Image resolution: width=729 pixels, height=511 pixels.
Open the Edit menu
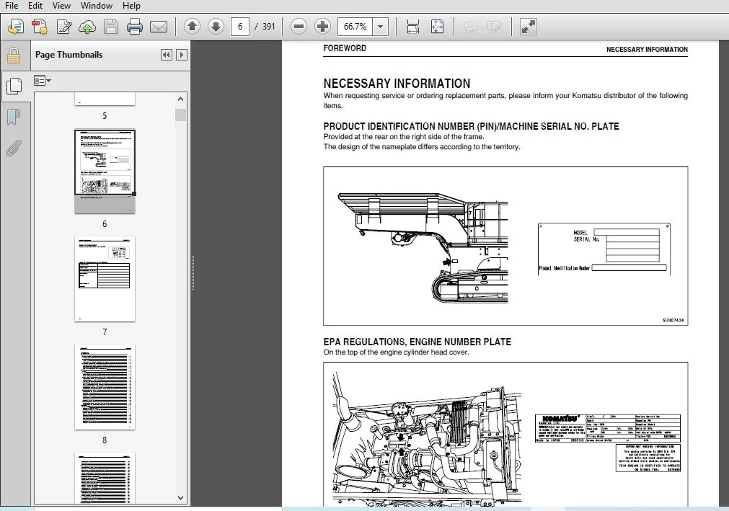click(35, 6)
